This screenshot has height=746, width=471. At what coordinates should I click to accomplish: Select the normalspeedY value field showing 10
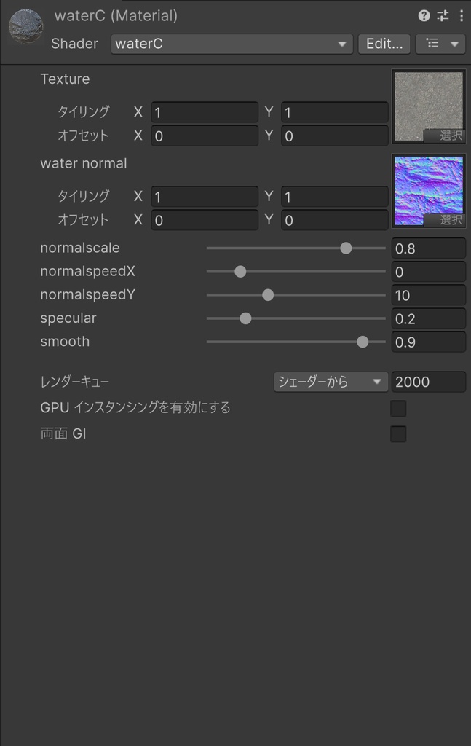tap(428, 294)
